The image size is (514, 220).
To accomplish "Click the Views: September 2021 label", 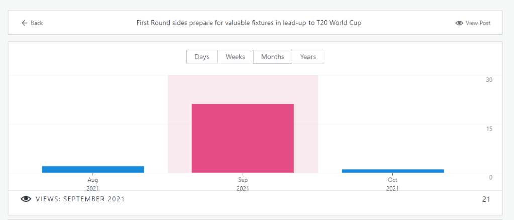I will click(80, 199).
